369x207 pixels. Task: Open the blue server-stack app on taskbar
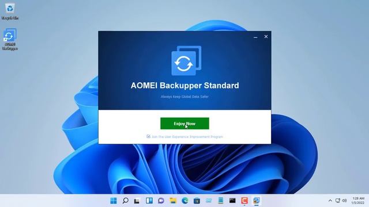point(220,201)
